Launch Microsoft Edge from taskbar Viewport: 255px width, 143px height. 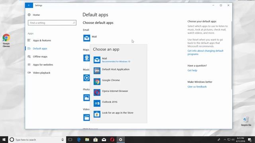79,139
